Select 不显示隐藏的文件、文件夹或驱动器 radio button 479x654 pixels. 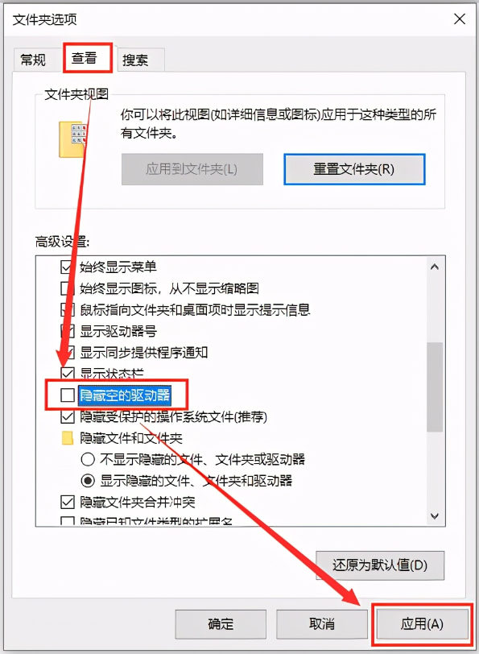(x=88, y=459)
